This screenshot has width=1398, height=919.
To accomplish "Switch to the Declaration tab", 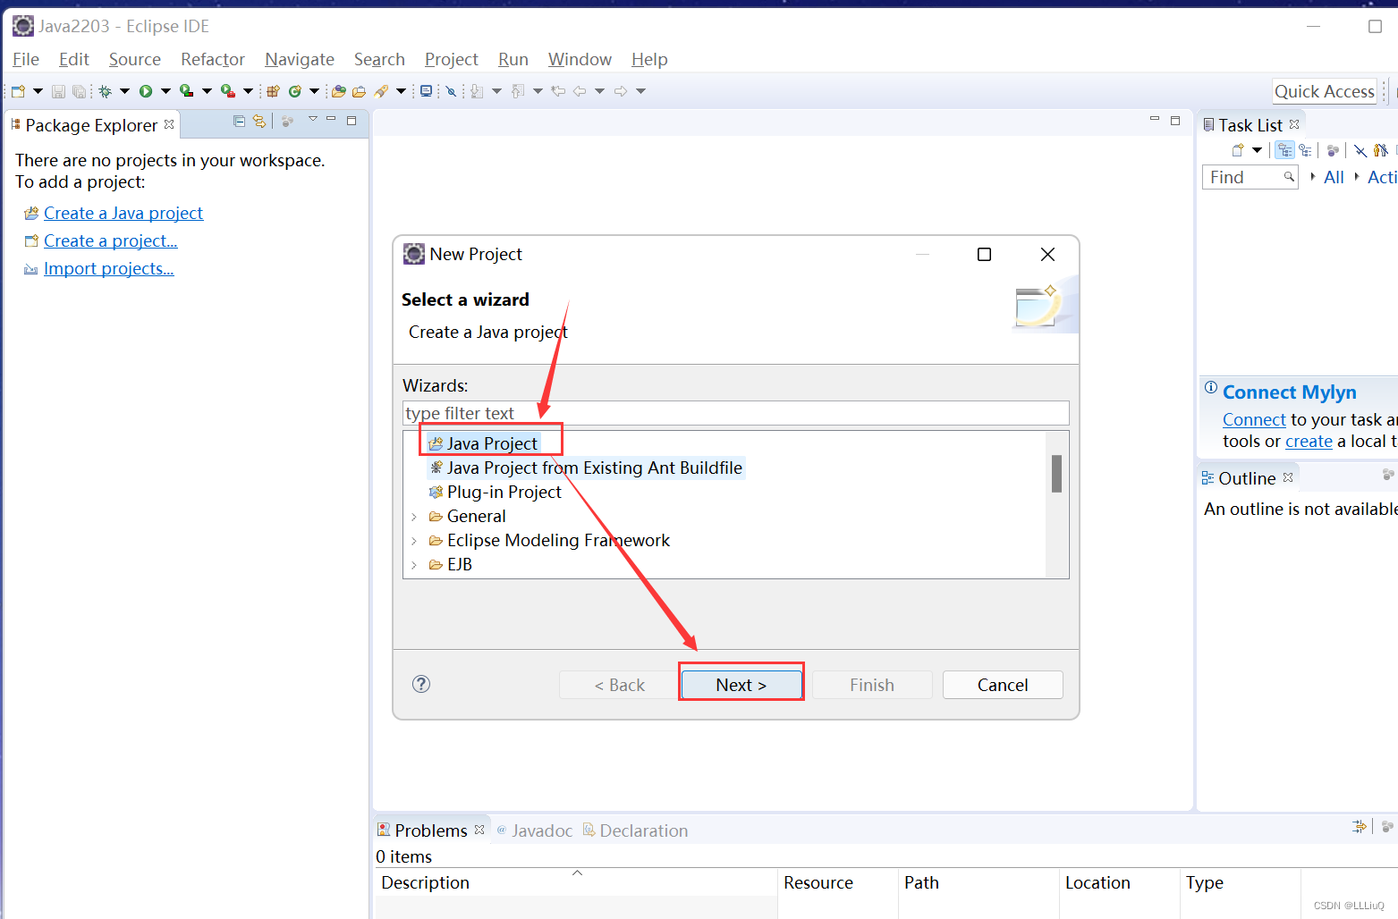I will pos(636,830).
